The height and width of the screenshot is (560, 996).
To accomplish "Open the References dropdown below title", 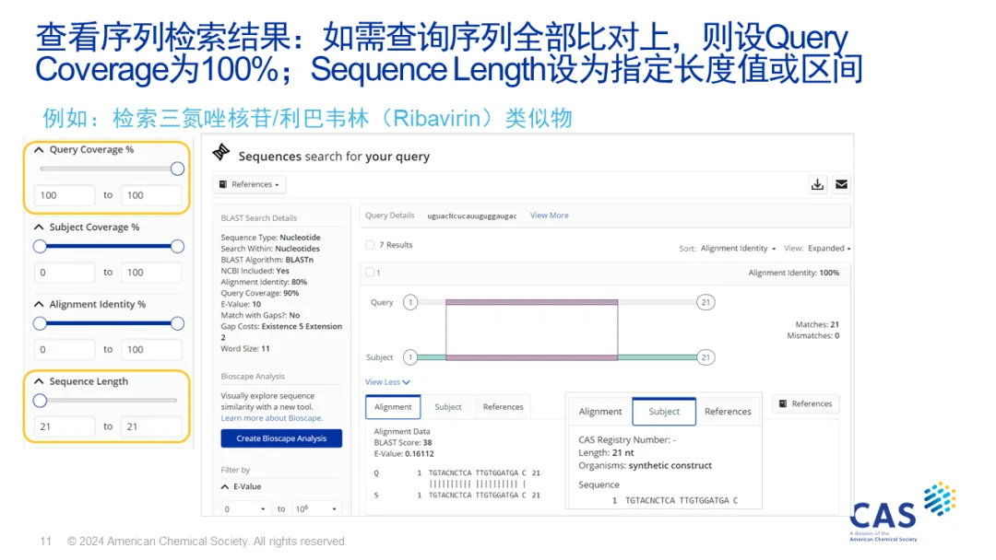I will 249,184.
